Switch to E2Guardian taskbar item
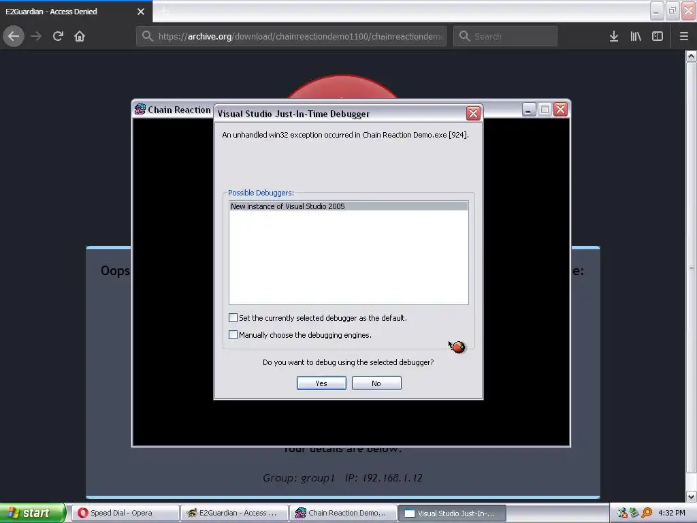The height and width of the screenshot is (523, 697). (x=234, y=513)
